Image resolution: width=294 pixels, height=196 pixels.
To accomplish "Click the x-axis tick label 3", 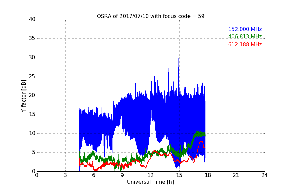I will pyautogui.click(x=65, y=175).
